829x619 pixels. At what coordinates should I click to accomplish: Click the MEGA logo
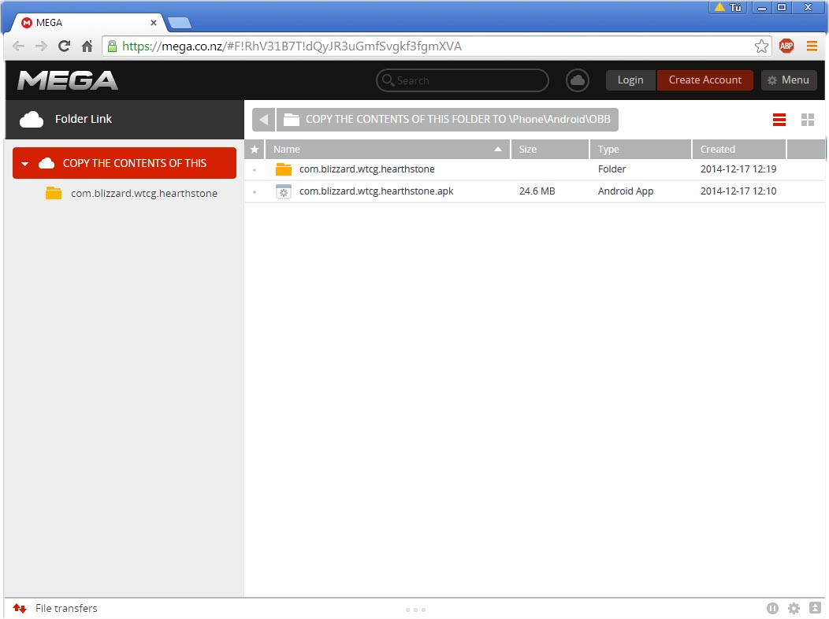click(68, 80)
